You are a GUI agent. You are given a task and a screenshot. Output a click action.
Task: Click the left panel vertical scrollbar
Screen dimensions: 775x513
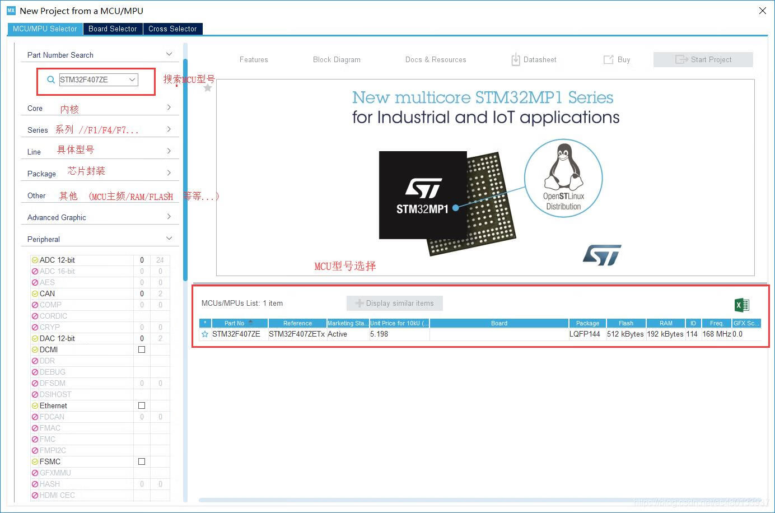click(185, 168)
